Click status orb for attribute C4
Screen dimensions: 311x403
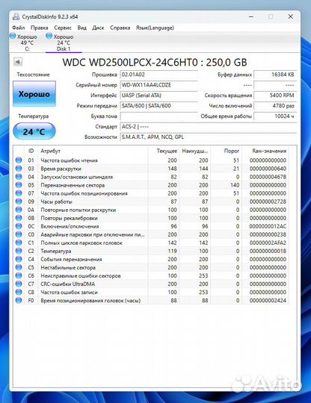pyautogui.click(x=19, y=259)
